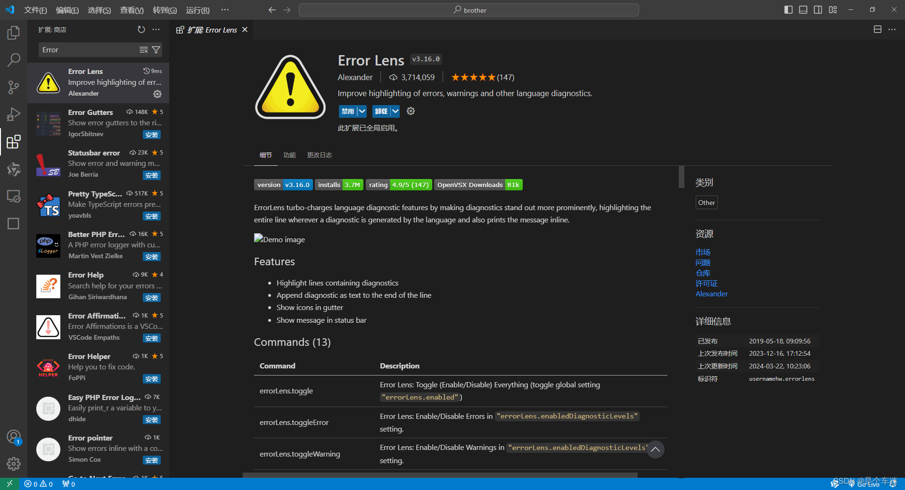Click scroll-to-top circular arrow button

pyautogui.click(x=655, y=449)
